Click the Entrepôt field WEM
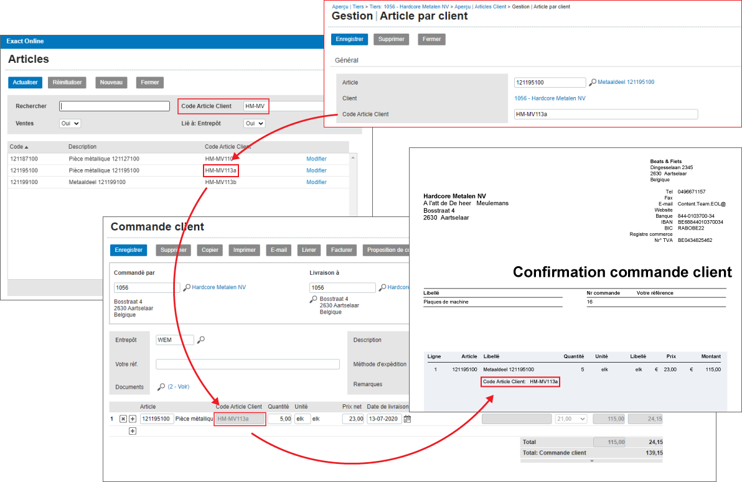The height and width of the screenshot is (482, 742). tap(175, 340)
